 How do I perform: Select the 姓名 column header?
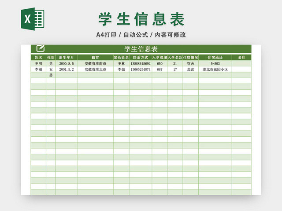[x=38, y=58]
